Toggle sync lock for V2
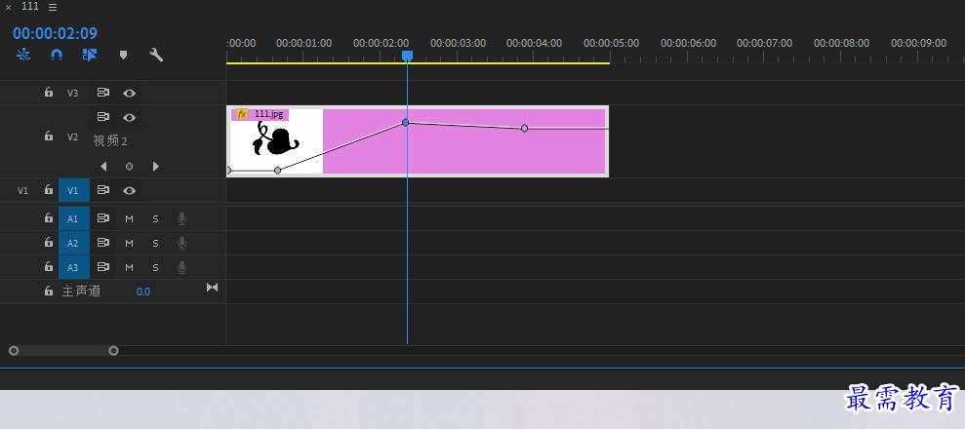This screenshot has width=965, height=429. [102, 117]
